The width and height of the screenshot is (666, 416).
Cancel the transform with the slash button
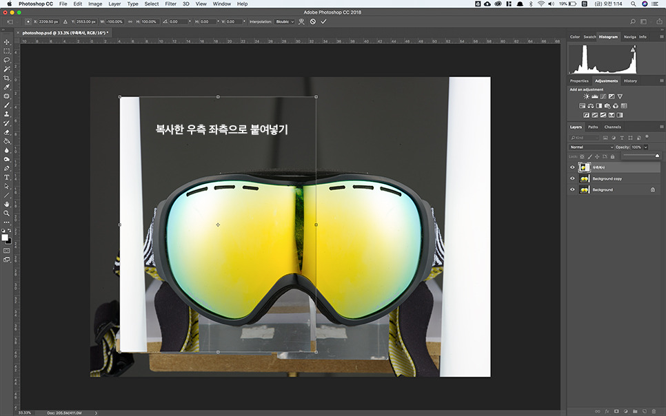(312, 21)
